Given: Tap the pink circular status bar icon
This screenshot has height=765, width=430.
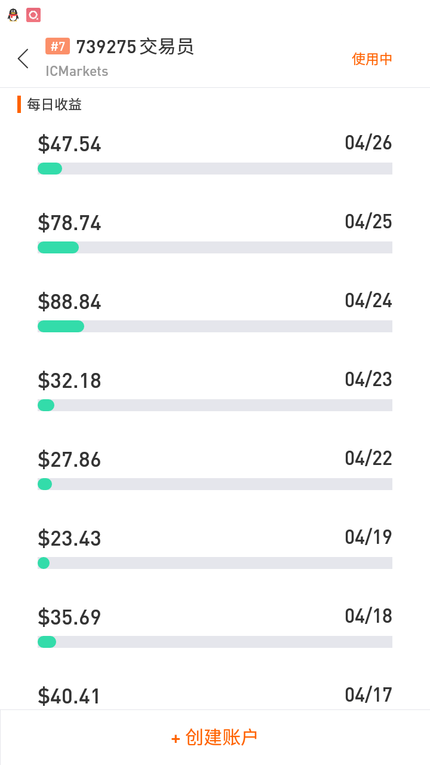Looking at the screenshot, I should pyautogui.click(x=33, y=16).
